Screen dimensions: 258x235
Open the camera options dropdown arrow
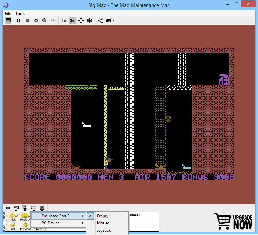pyautogui.click(x=113, y=21)
